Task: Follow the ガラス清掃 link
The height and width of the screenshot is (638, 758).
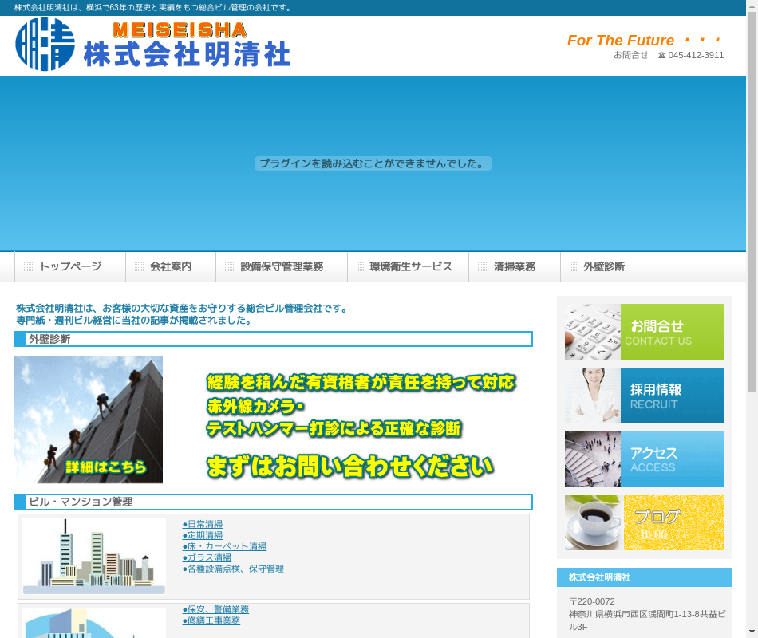Action: [207, 557]
